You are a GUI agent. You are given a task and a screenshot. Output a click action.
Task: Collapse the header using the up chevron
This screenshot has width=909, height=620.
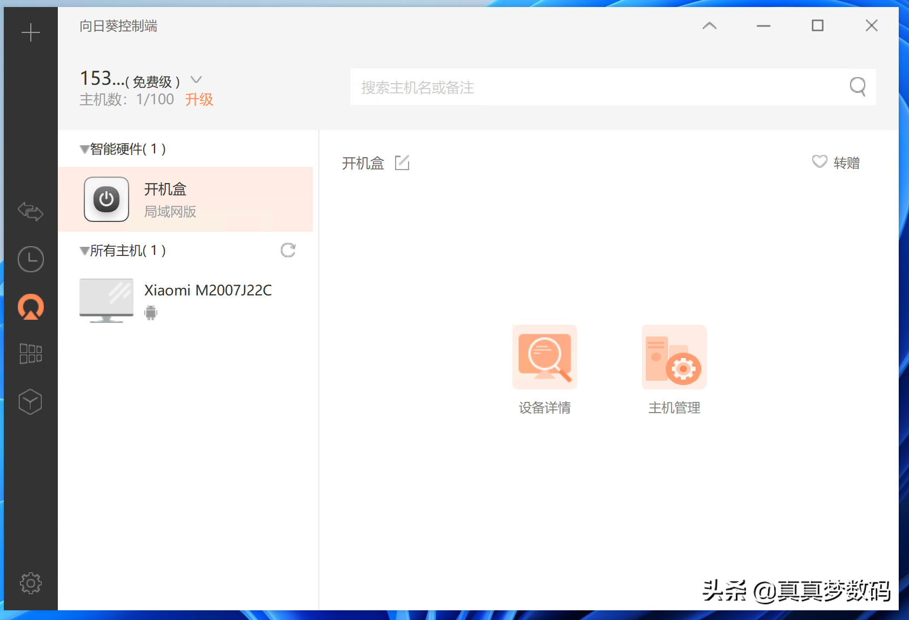tap(709, 25)
